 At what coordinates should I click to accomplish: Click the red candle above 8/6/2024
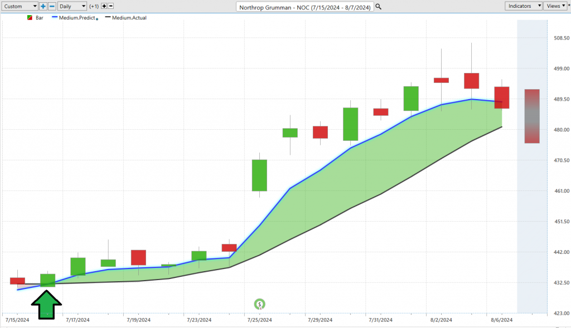coord(501,97)
